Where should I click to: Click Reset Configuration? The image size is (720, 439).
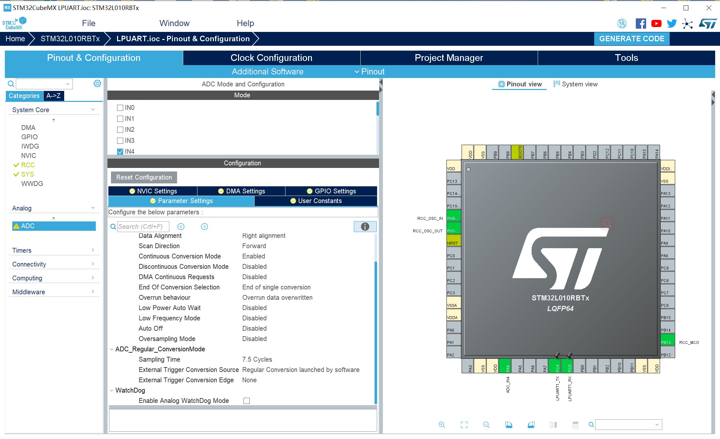(x=144, y=177)
